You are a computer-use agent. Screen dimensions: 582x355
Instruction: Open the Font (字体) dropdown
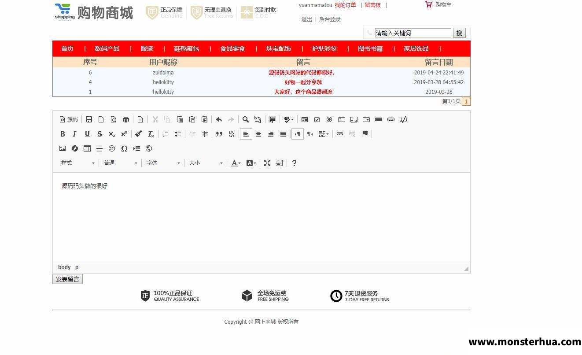pyautogui.click(x=163, y=163)
